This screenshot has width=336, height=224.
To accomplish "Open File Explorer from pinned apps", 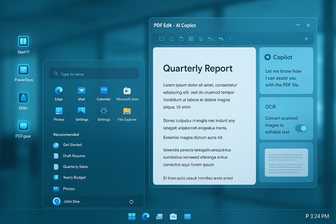I will pyautogui.click(x=127, y=111).
